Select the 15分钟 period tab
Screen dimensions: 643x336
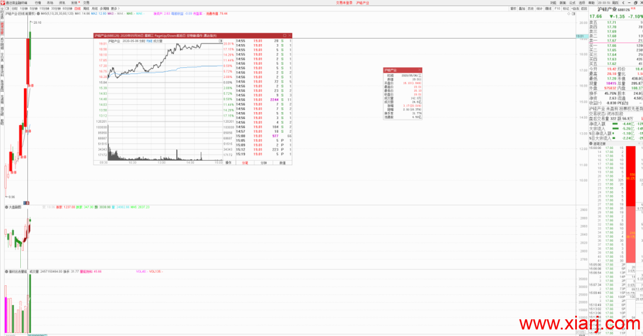44,8
